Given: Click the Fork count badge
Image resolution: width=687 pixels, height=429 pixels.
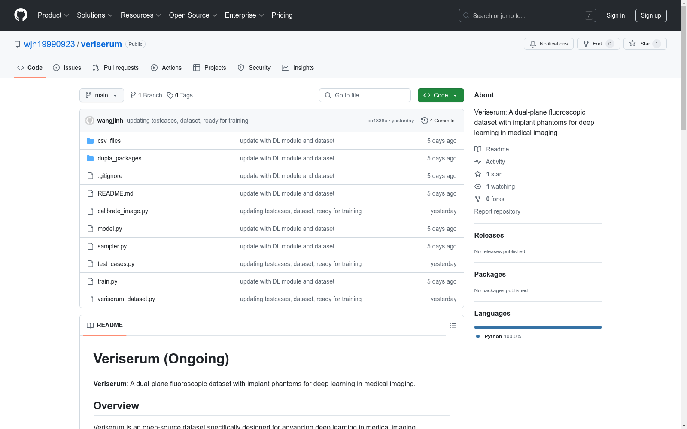Looking at the screenshot, I should tap(610, 44).
